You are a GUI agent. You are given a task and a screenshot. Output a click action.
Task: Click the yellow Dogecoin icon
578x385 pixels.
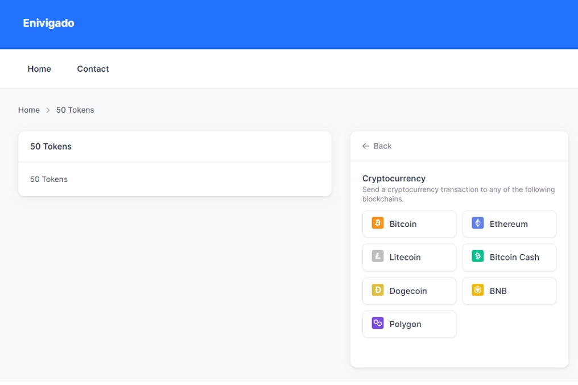pos(378,290)
